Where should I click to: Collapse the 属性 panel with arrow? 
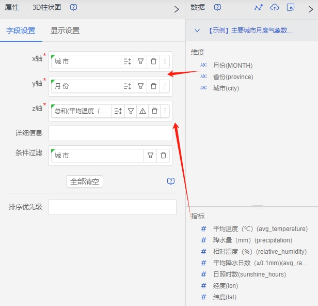click(177, 9)
